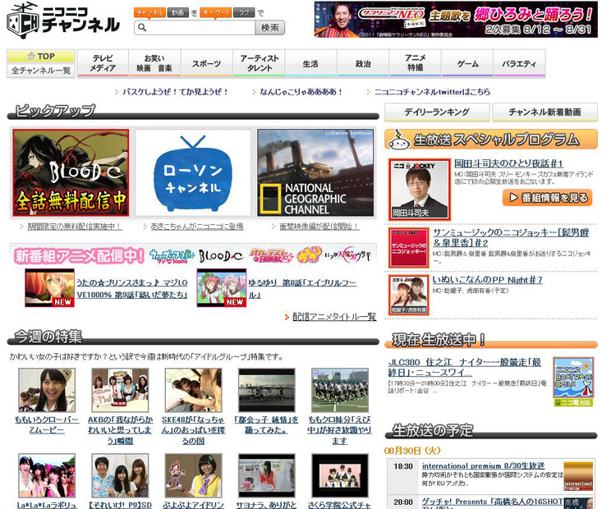Open サンミュージックのニコジョッキー thumbnail
602x509 pixels.
408,248
